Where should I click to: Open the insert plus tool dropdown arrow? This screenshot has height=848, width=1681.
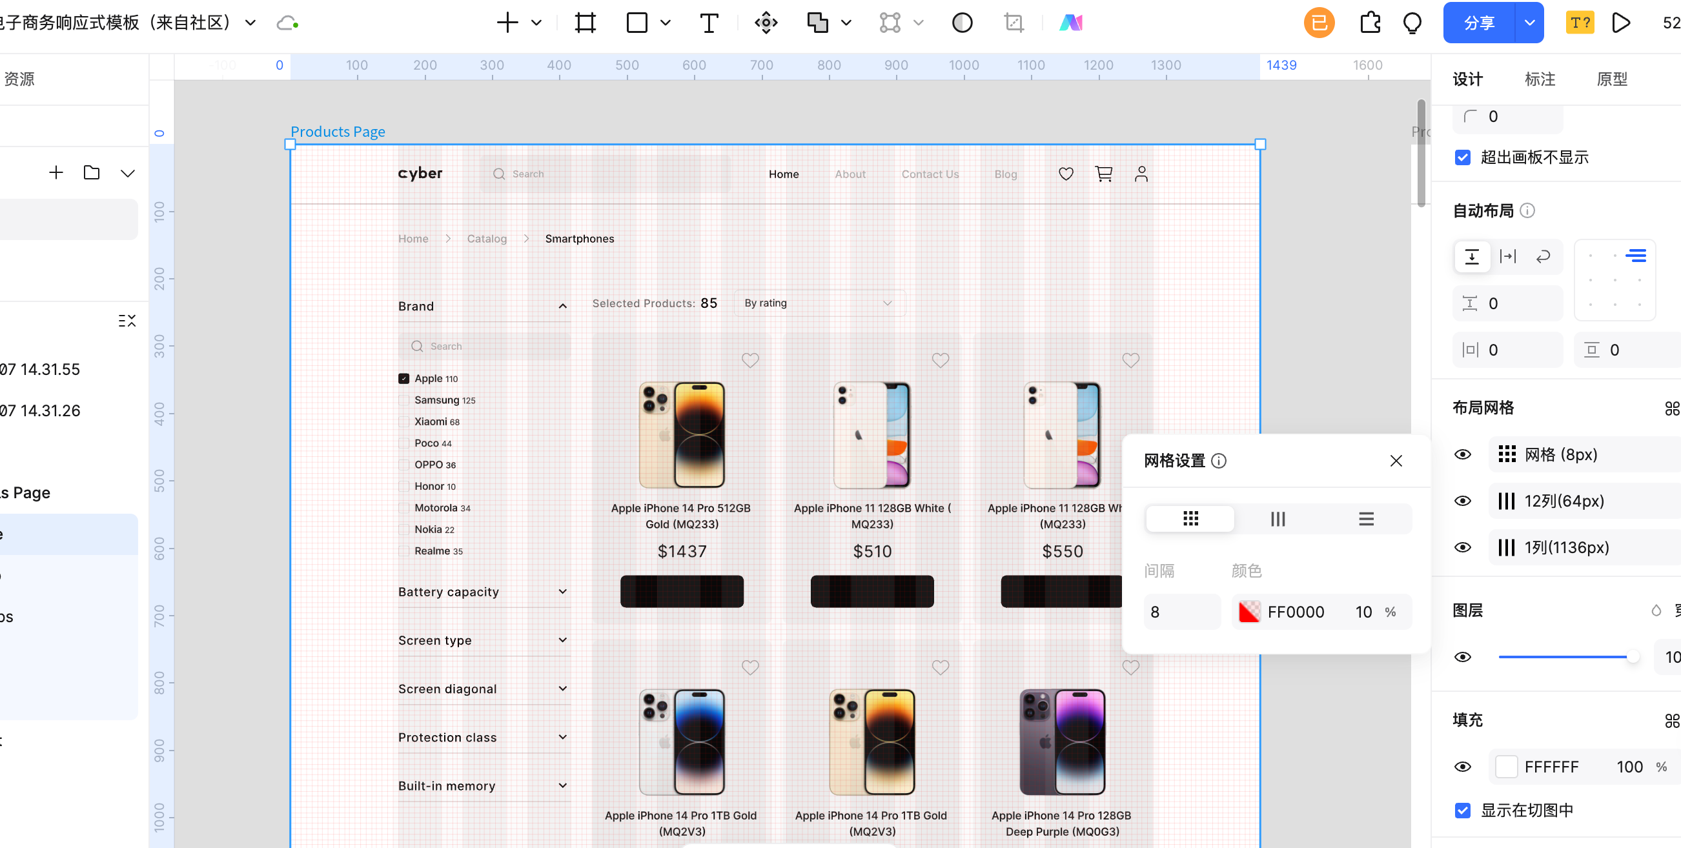coord(536,23)
